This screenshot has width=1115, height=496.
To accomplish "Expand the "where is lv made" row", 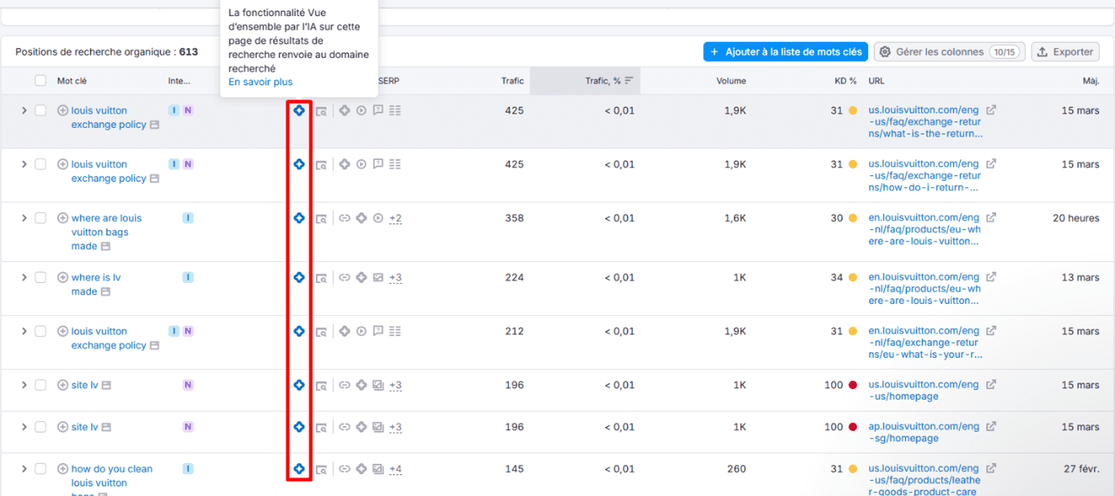I will pyautogui.click(x=24, y=277).
